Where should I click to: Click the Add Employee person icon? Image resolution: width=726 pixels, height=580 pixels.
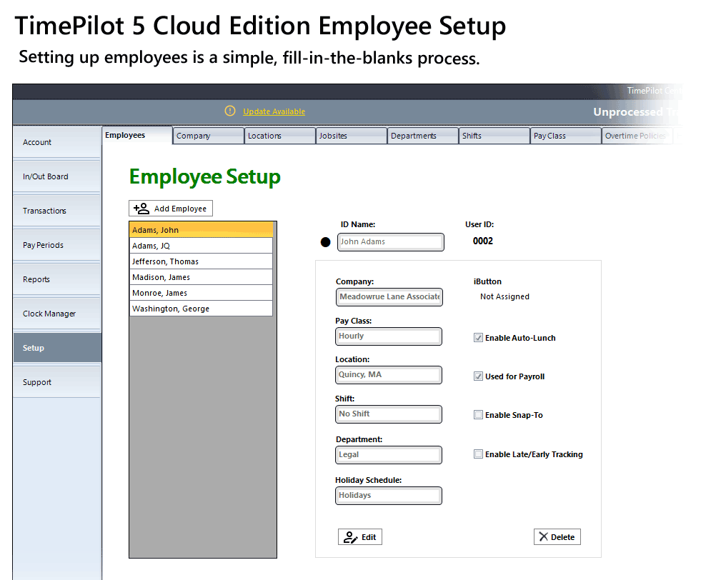point(141,209)
